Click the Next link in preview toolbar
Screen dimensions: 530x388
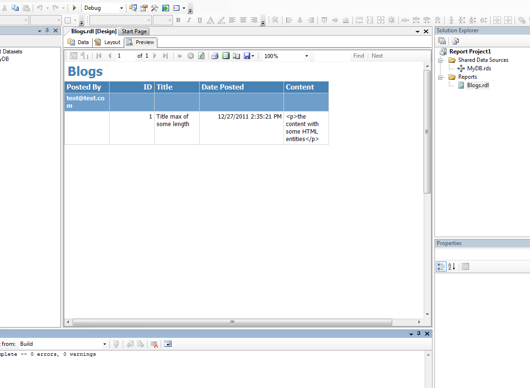tap(377, 56)
